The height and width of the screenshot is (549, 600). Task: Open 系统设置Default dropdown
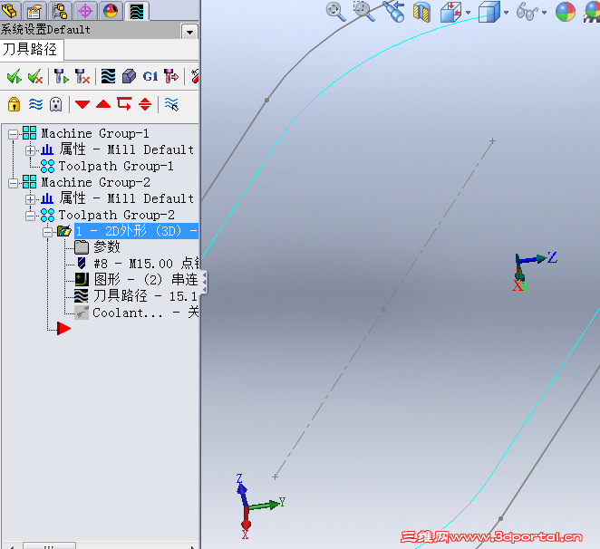[x=189, y=32]
